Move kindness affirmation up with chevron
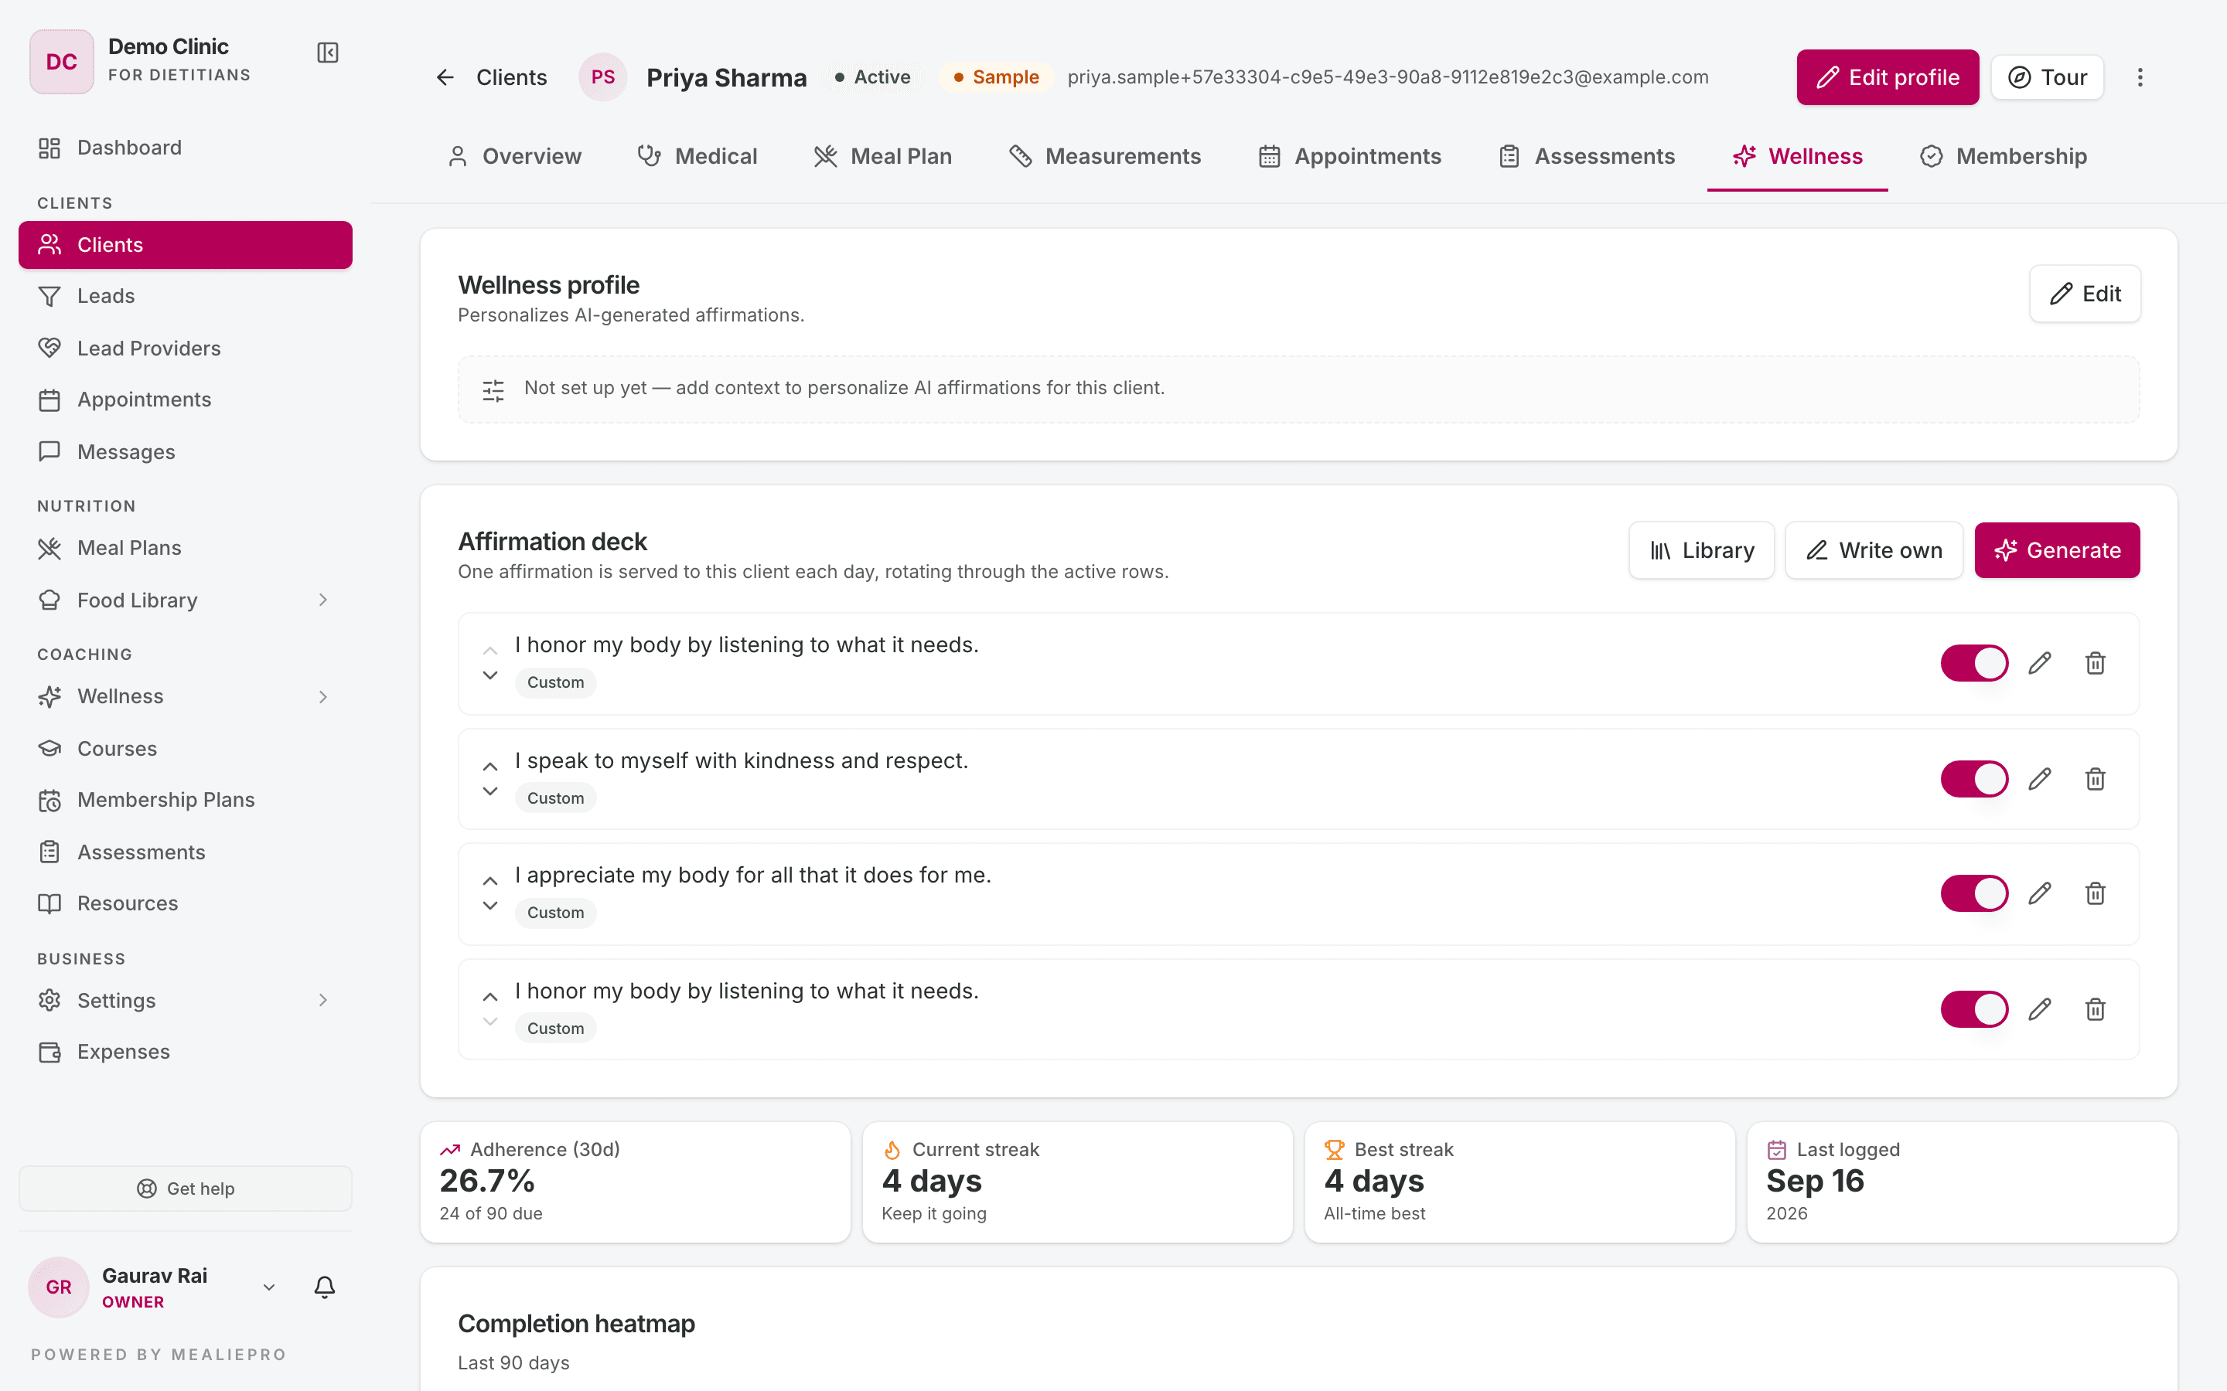2227x1391 pixels. click(490, 767)
